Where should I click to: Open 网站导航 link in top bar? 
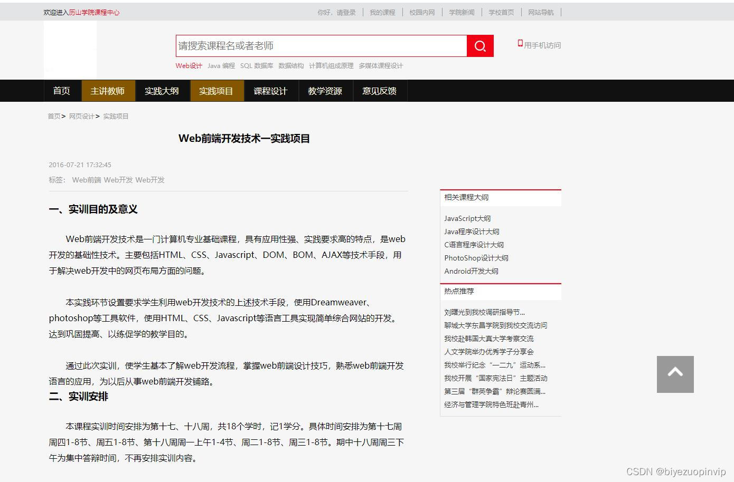coord(541,12)
